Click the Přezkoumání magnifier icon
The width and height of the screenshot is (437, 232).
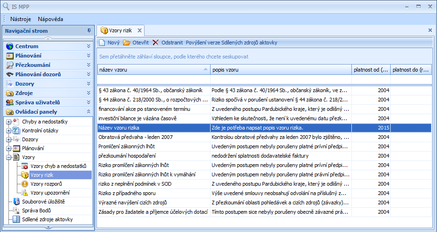pos(10,65)
